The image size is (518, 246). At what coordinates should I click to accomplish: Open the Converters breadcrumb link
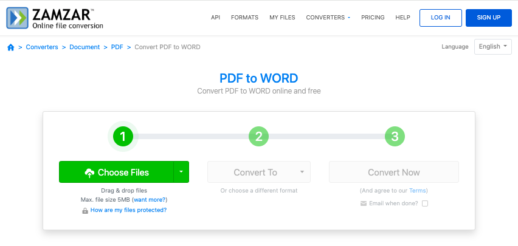pyautogui.click(x=42, y=47)
